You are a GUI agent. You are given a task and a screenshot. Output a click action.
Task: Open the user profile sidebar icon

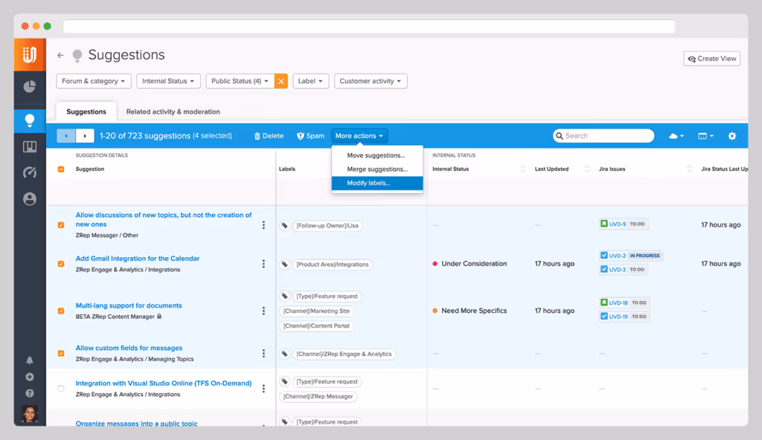tap(30, 198)
